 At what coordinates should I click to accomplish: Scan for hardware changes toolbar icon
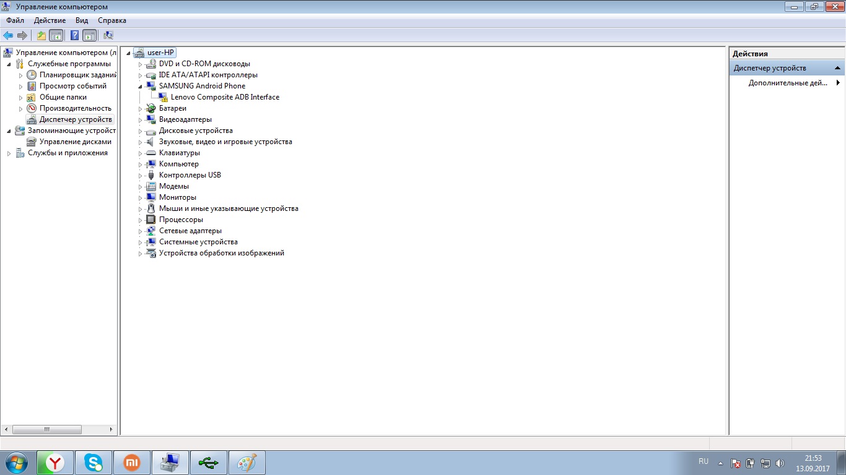108,35
